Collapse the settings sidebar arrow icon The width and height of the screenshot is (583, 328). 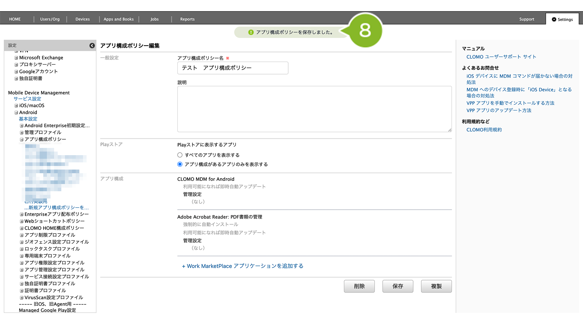(x=92, y=46)
